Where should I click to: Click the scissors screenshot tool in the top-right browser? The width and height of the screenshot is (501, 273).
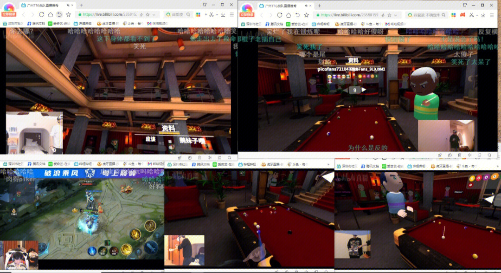pyautogui.click(x=471, y=15)
